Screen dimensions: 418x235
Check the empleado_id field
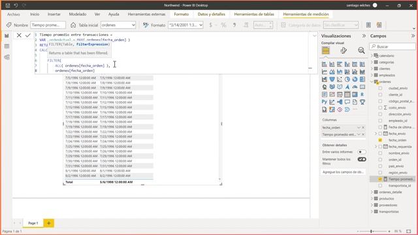pyautogui.click(x=380, y=121)
